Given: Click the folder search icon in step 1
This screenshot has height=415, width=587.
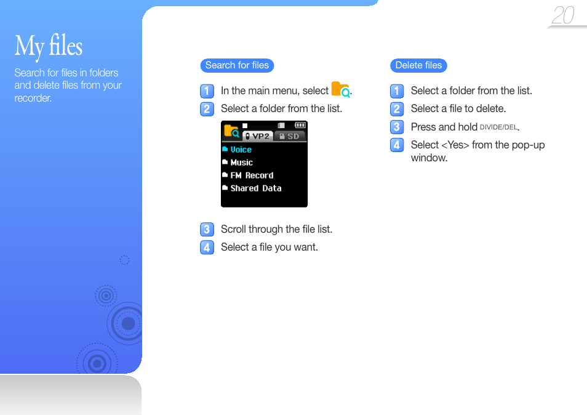Looking at the screenshot, I should (x=341, y=89).
